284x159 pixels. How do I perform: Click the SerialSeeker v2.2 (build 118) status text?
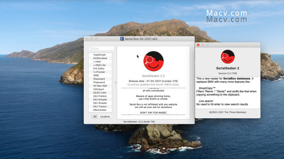(139, 122)
